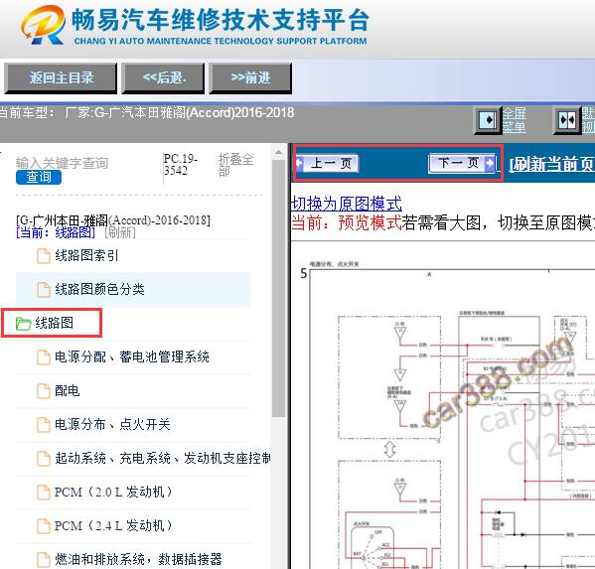Viewport: 595px width, 569px height.
Task: Click document icon beside PCM 2.4 L
Action: (44, 526)
